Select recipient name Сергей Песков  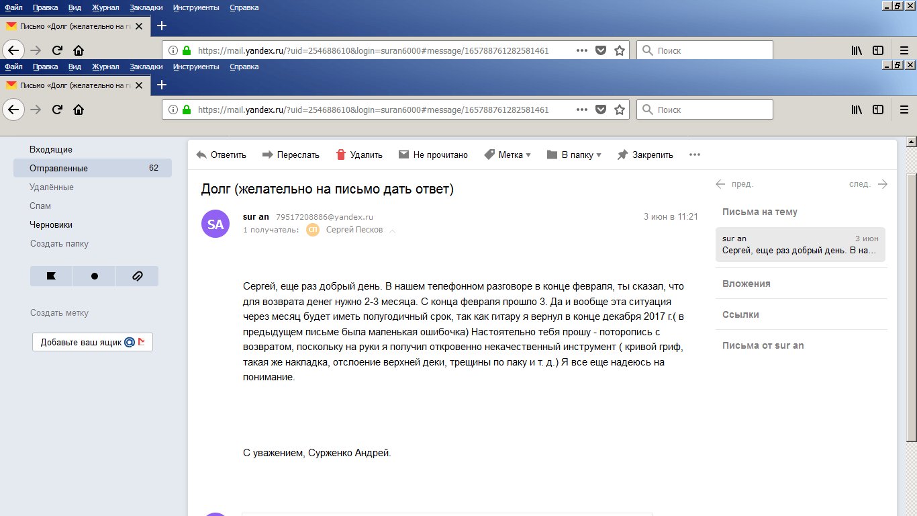(354, 230)
